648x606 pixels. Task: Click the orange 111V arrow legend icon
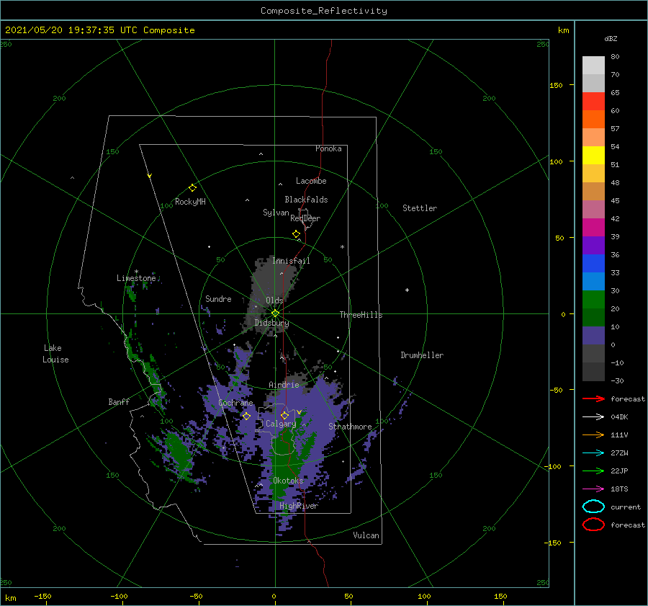[x=593, y=435]
